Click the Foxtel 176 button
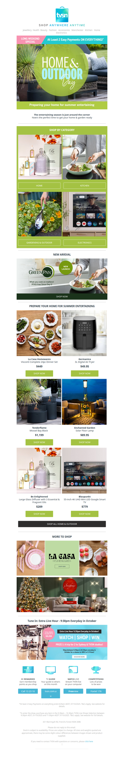Screen dimensions: 124x760 pos(96,691)
